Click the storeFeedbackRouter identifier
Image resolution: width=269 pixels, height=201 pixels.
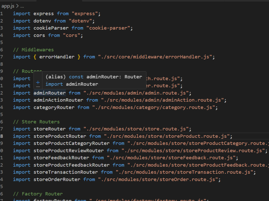point(61,158)
